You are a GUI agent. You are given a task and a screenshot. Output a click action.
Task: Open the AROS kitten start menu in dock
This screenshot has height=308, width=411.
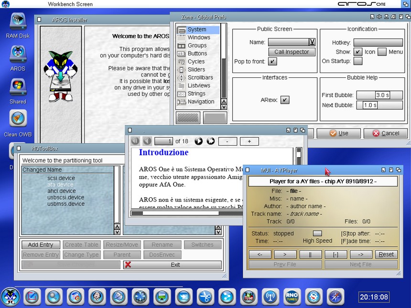(x=11, y=297)
